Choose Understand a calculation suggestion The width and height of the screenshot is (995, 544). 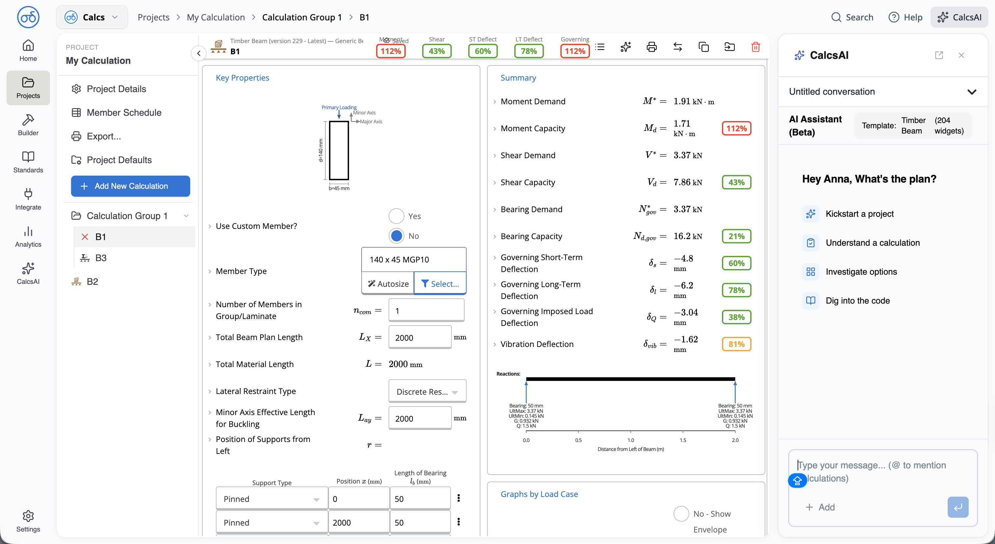click(x=862, y=242)
